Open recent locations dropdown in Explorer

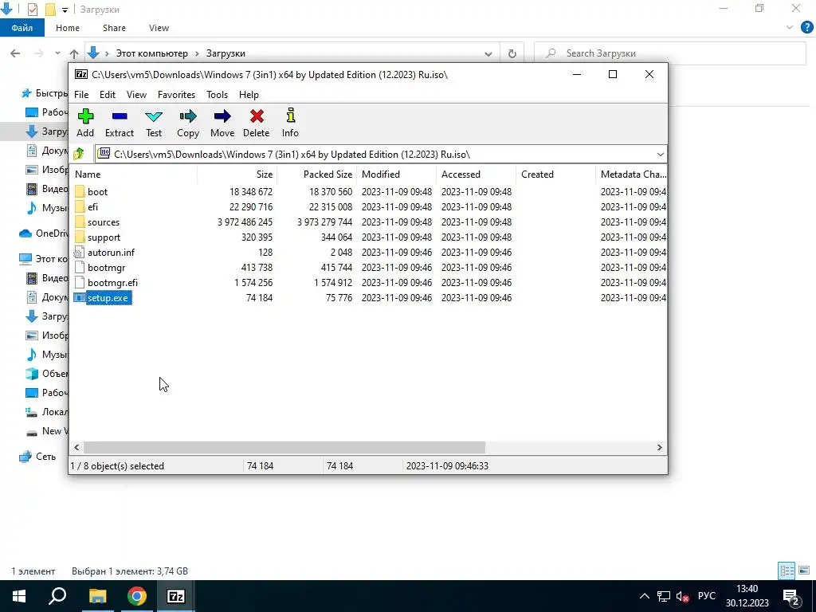[x=57, y=53]
